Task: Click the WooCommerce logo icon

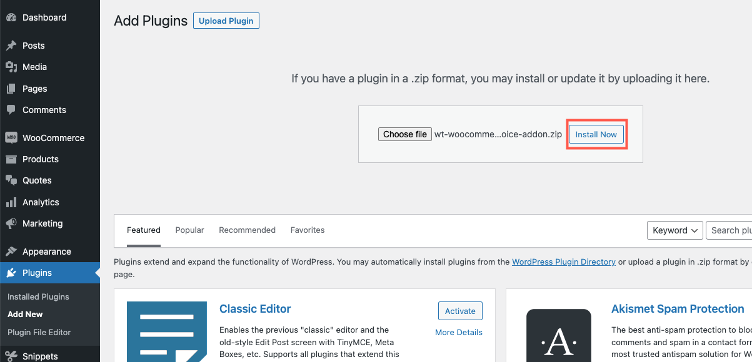Action: pyautogui.click(x=11, y=138)
